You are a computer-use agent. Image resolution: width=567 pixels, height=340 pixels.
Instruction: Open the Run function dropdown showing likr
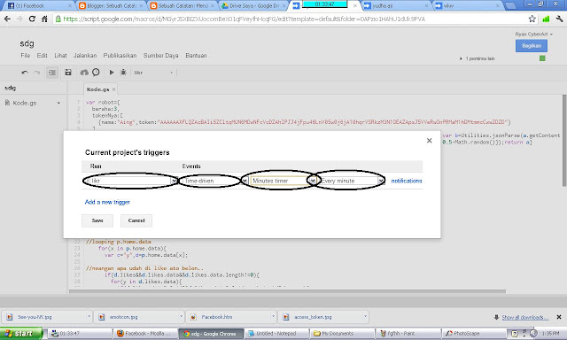coord(133,181)
